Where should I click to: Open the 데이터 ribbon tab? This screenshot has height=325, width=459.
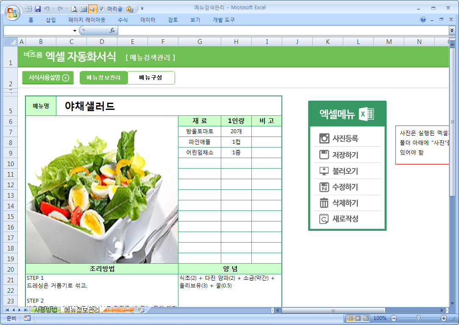pyautogui.click(x=148, y=20)
